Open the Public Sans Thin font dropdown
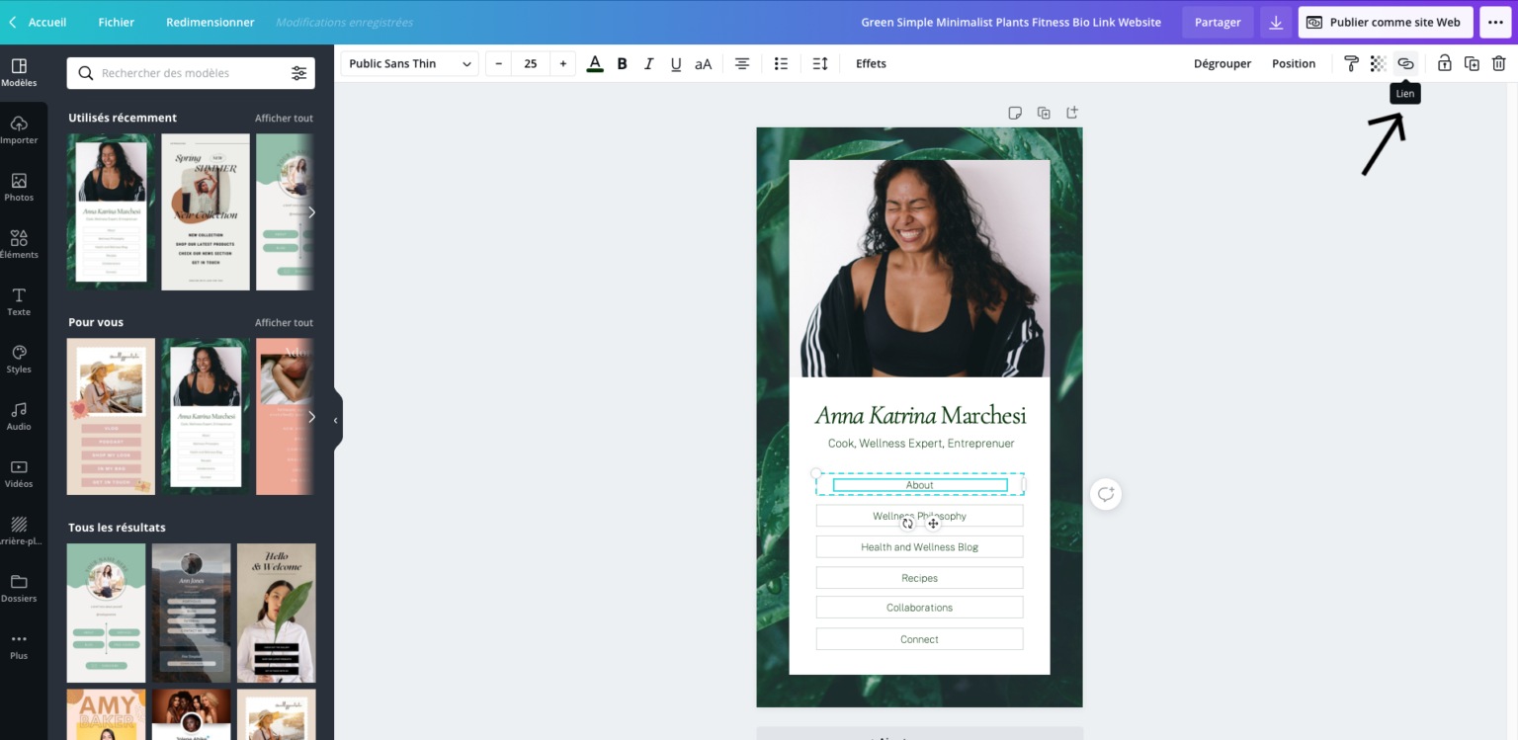The width and height of the screenshot is (1518, 740). [x=408, y=63]
